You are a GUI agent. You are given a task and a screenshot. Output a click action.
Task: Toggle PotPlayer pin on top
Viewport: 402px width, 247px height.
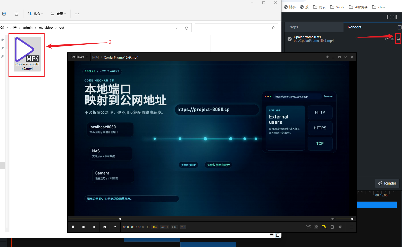tap(327, 57)
